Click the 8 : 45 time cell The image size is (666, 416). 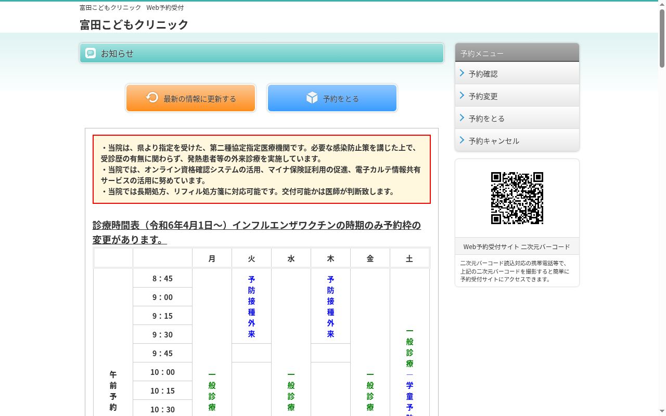(x=162, y=278)
